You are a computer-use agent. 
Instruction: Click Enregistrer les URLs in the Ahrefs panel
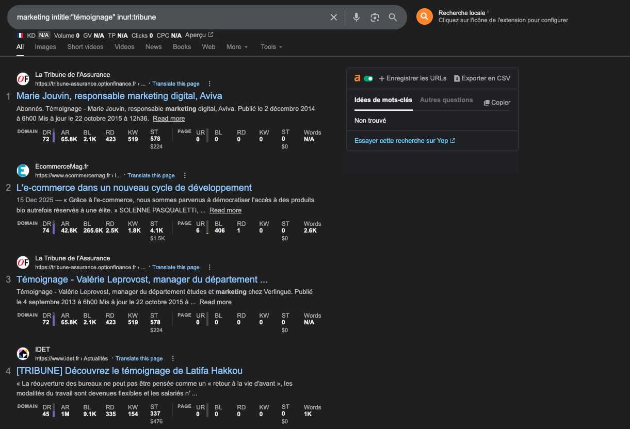tap(413, 78)
